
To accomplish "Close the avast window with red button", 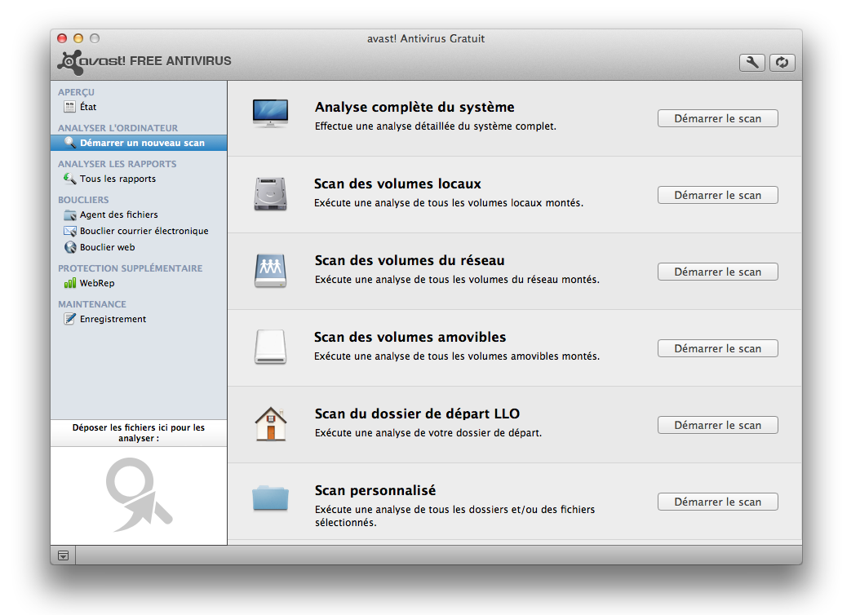I will tap(62, 38).
